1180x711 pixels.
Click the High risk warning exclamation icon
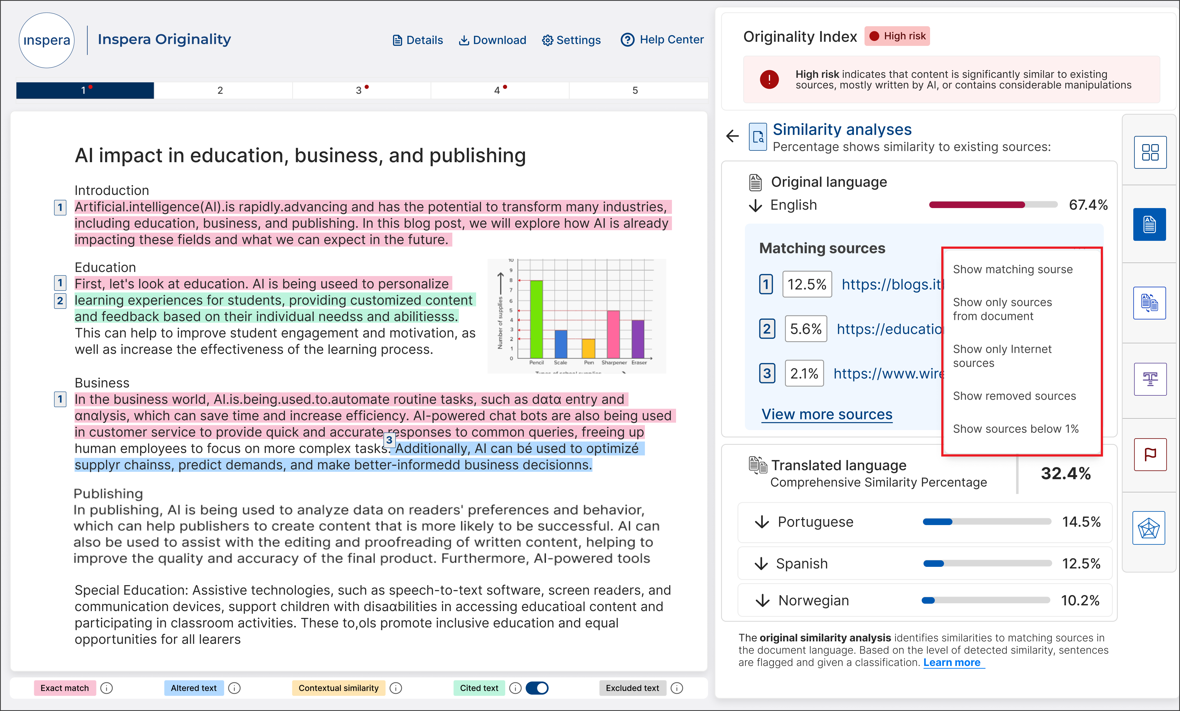(769, 79)
